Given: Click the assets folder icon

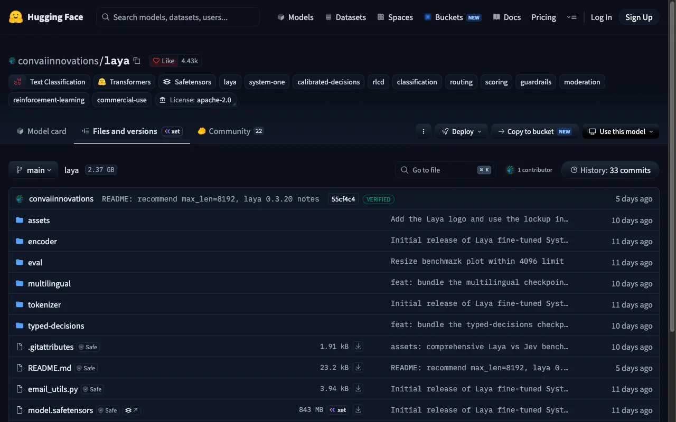Looking at the screenshot, I should 20,220.
